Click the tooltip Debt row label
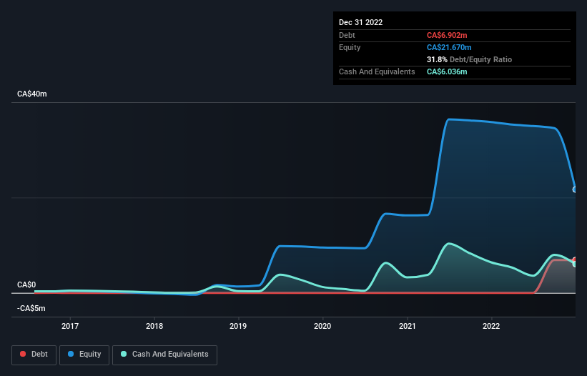Viewport: 587px width, 376px height. click(347, 35)
